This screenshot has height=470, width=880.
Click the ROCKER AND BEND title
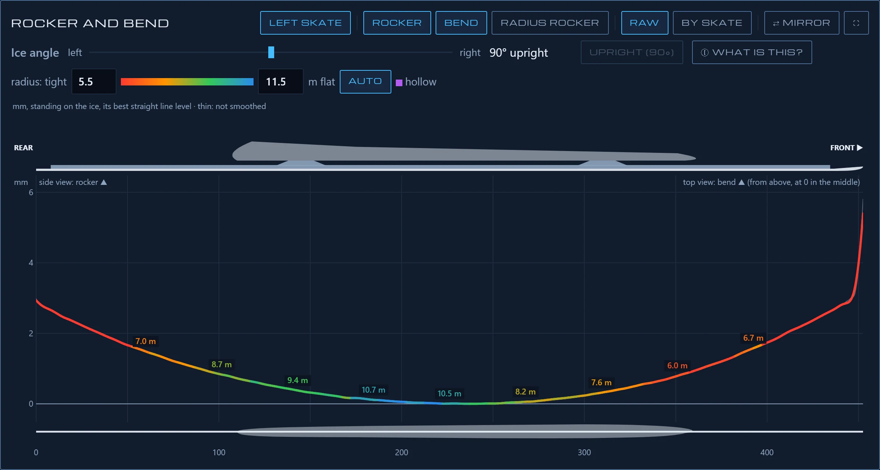90,23
